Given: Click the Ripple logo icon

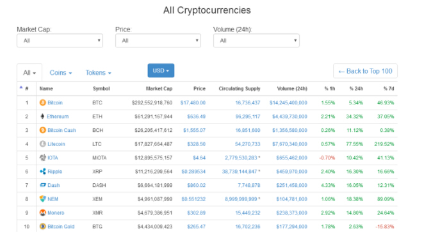Looking at the screenshot, I should 43,172.
